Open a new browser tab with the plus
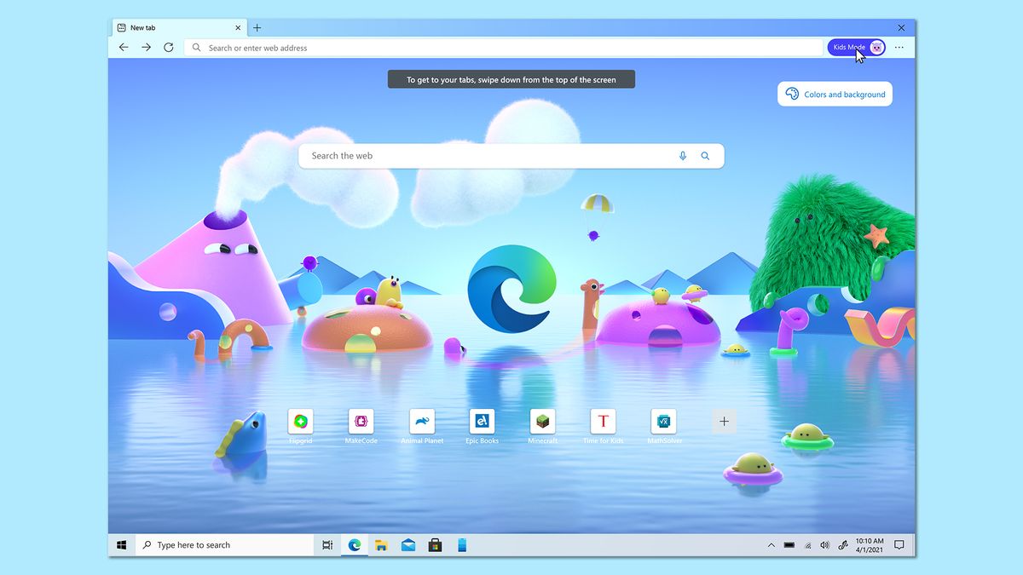The width and height of the screenshot is (1023, 575). pyautogui.click(x=257, y=27)
